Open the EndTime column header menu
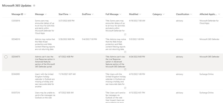The height and width of the screenshot is (103, 223). click(x=93, y=14)
